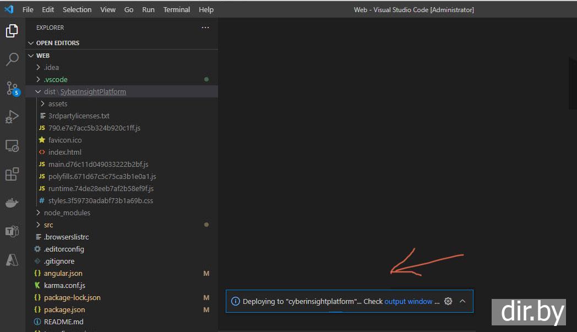Open Explorer more actions ellipsis
The width and height of the screenshot is (577, 332).
pos(205,28)
